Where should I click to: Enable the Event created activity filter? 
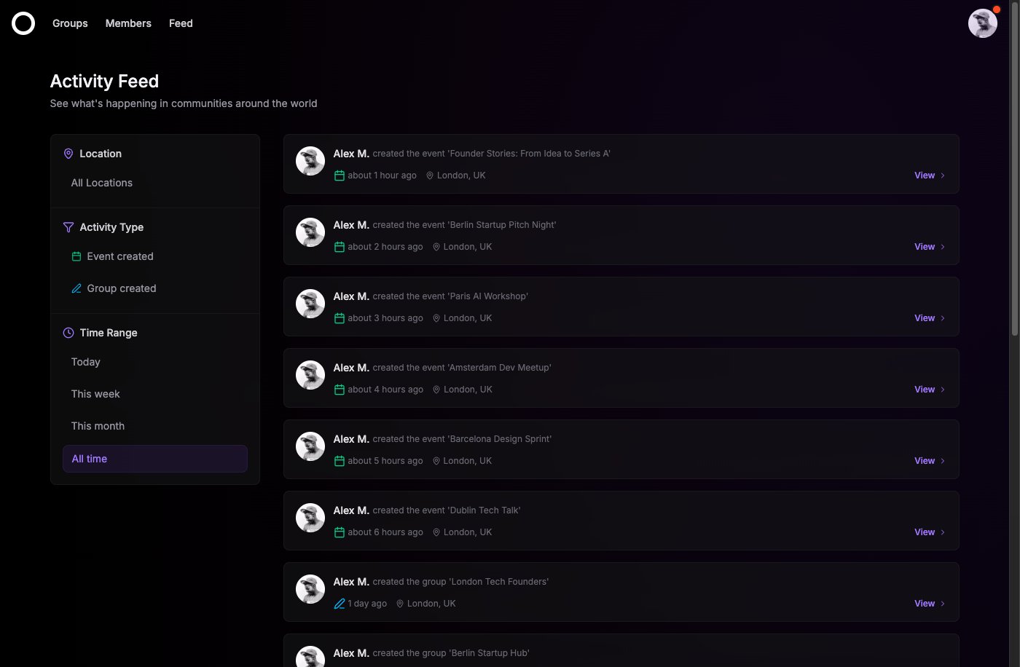119,256
